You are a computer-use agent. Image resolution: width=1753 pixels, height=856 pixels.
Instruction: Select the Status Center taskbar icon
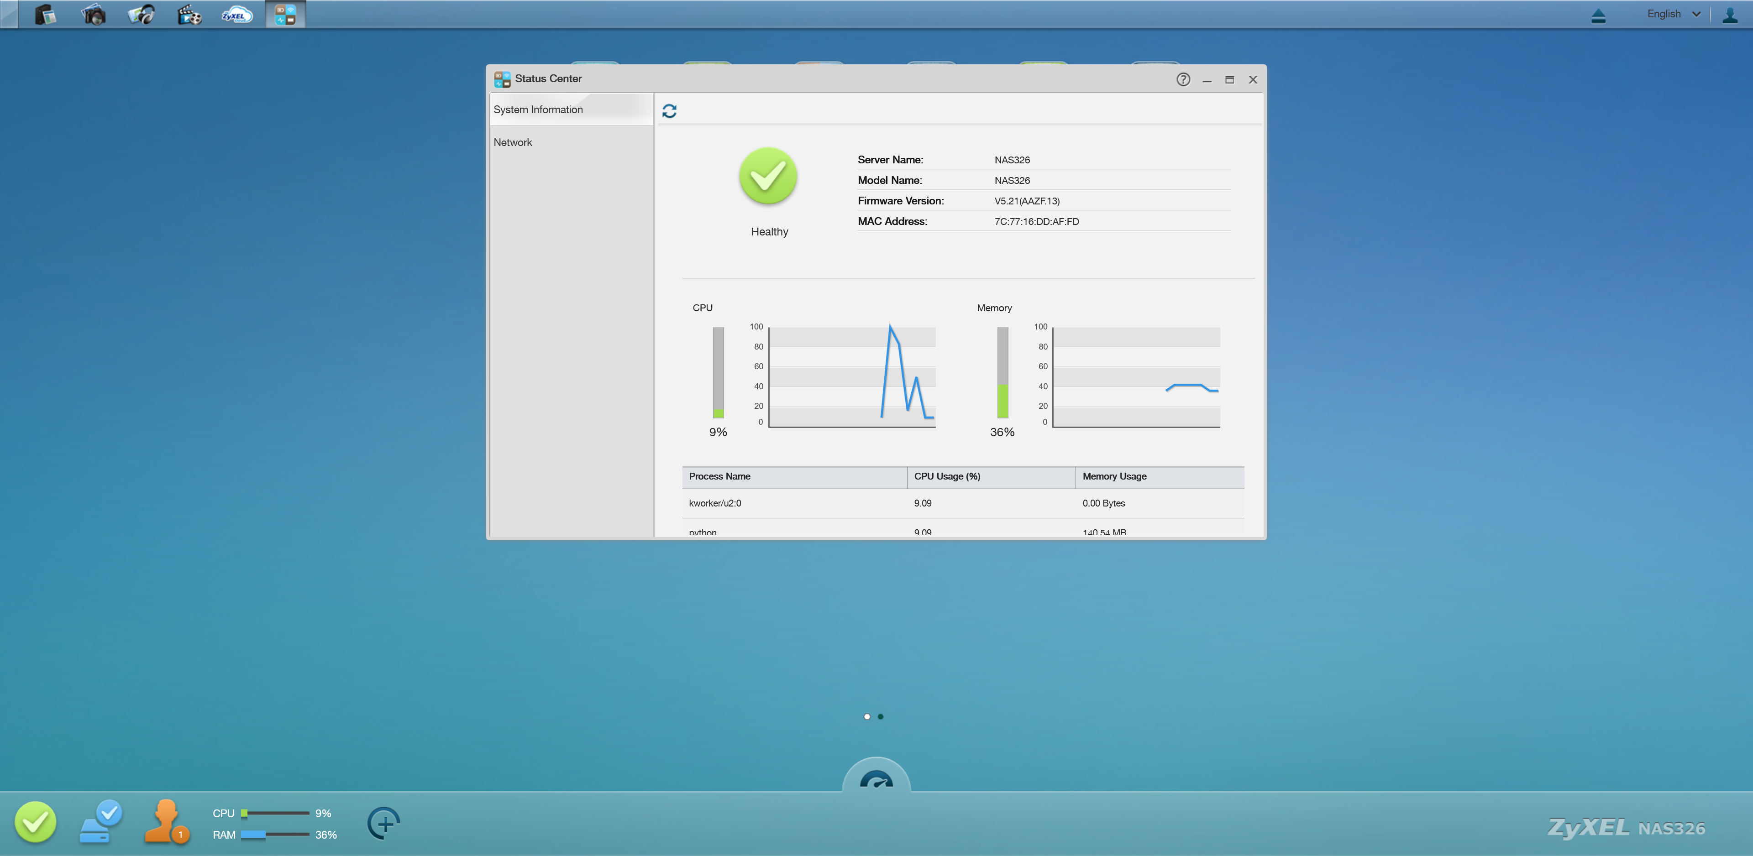click(285, 14)
